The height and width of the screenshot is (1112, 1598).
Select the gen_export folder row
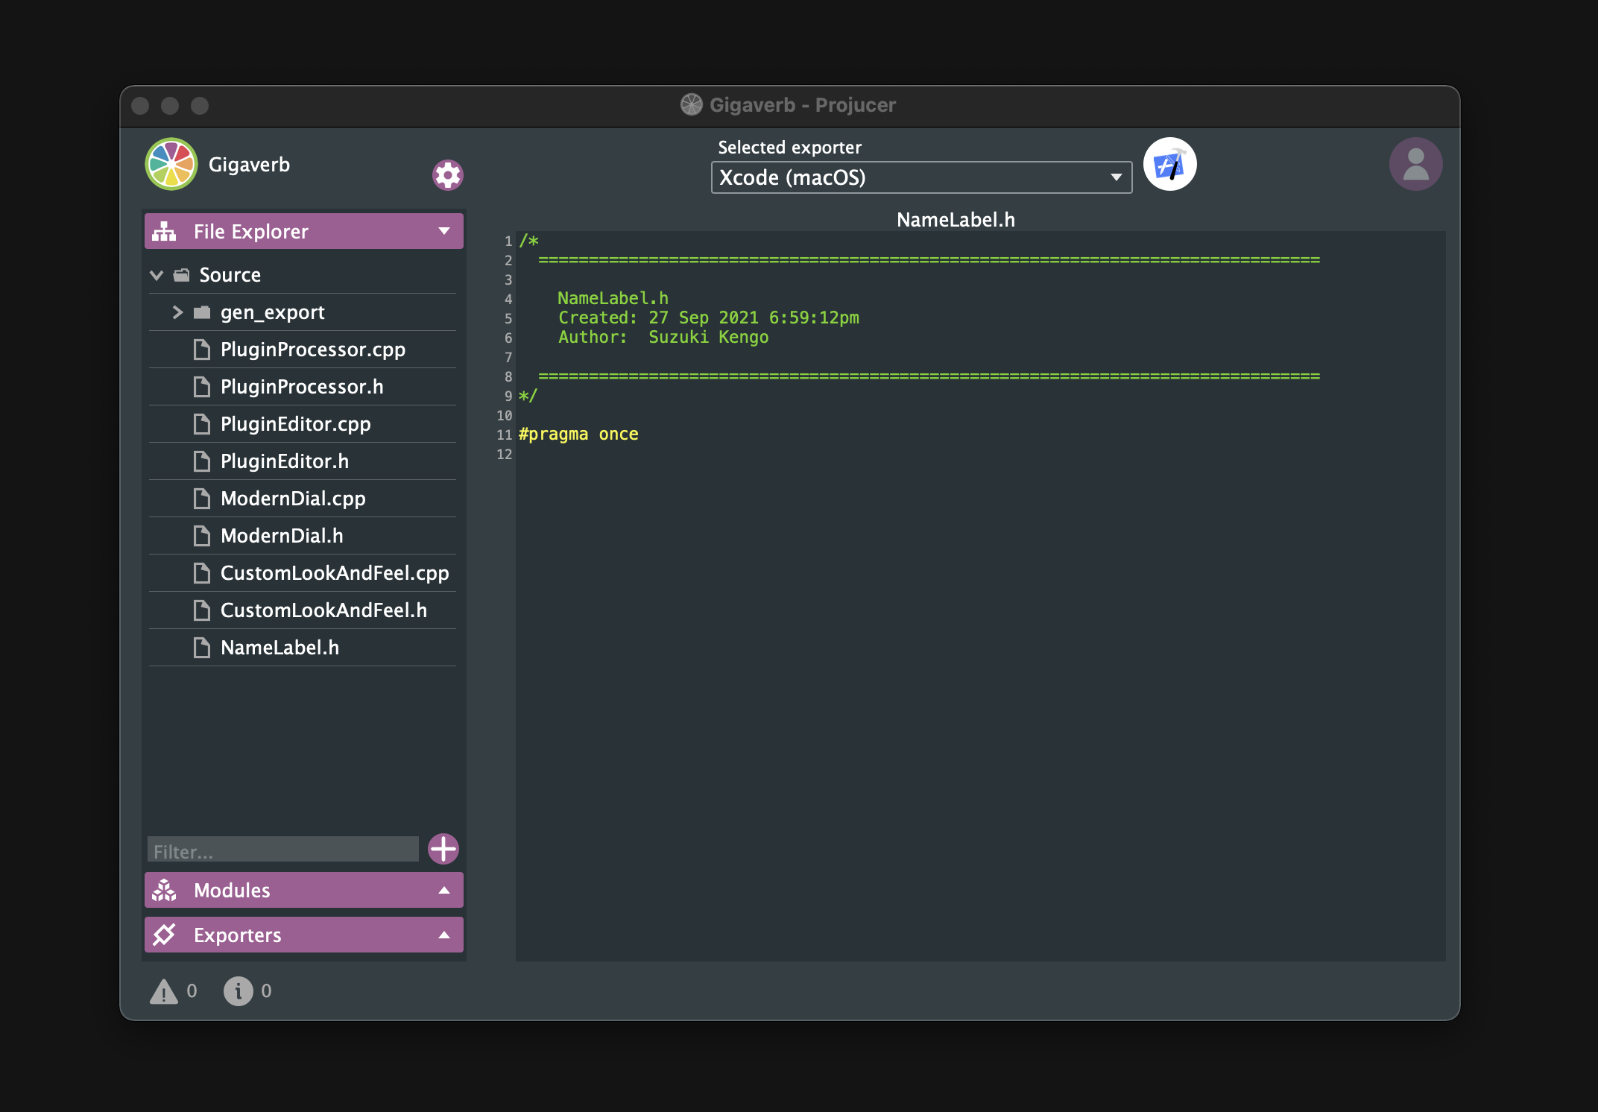click(x=303, y=312)
